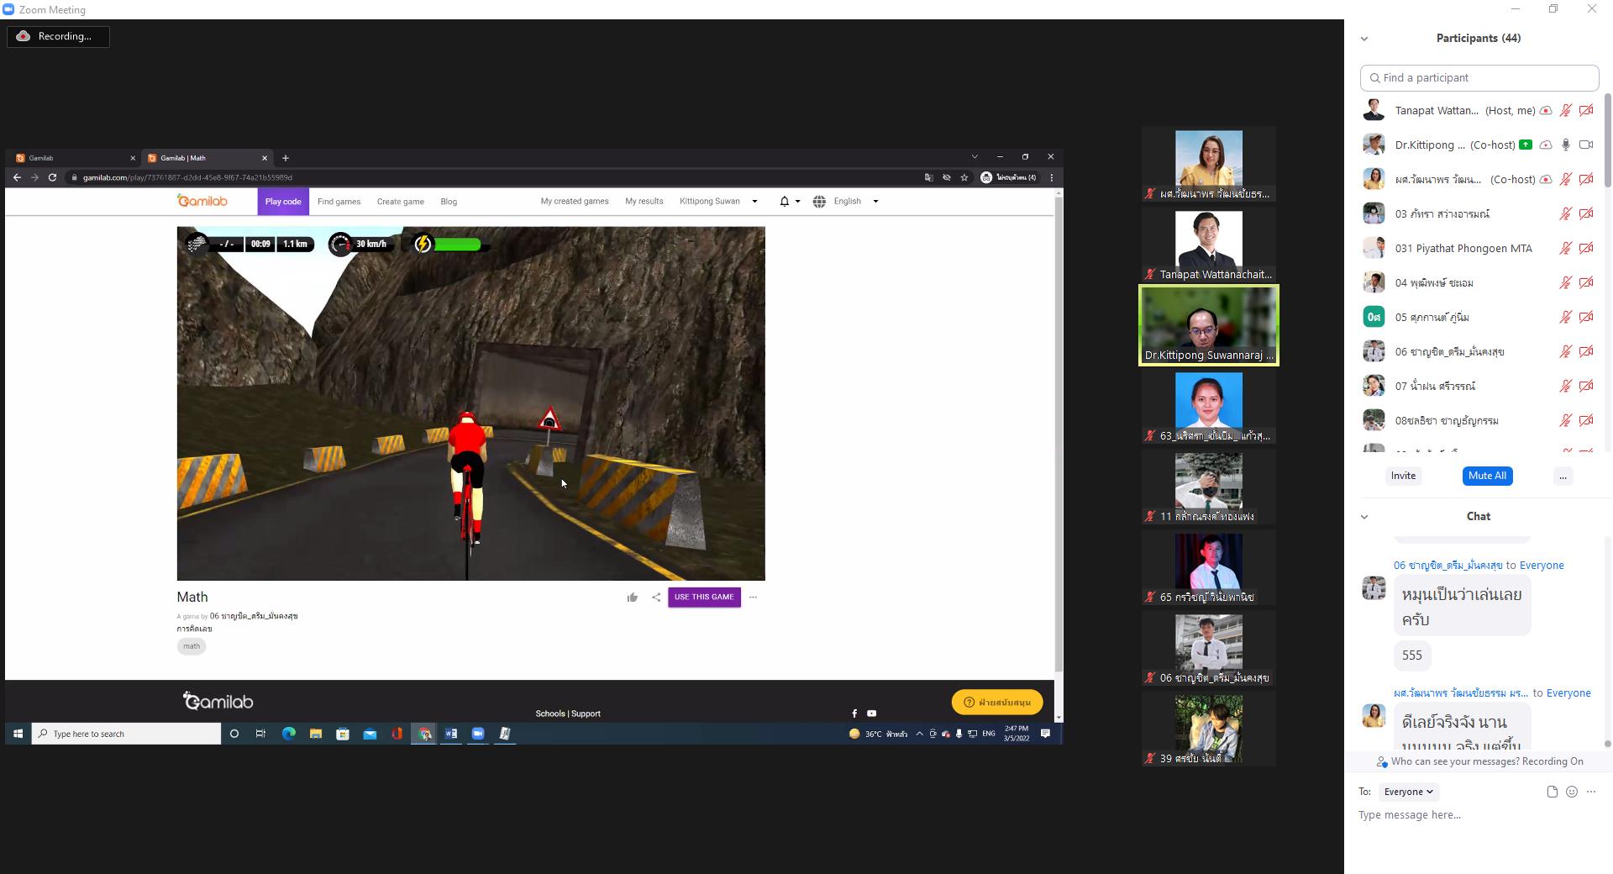Open Word from shared taskbar

451,734
